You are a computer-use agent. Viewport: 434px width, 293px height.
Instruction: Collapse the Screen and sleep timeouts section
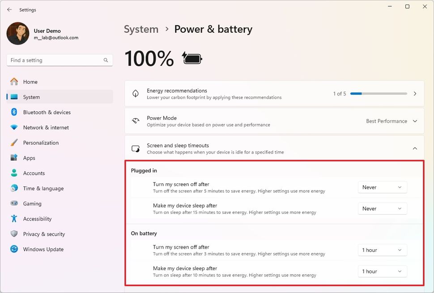click(x=415, y=148)
